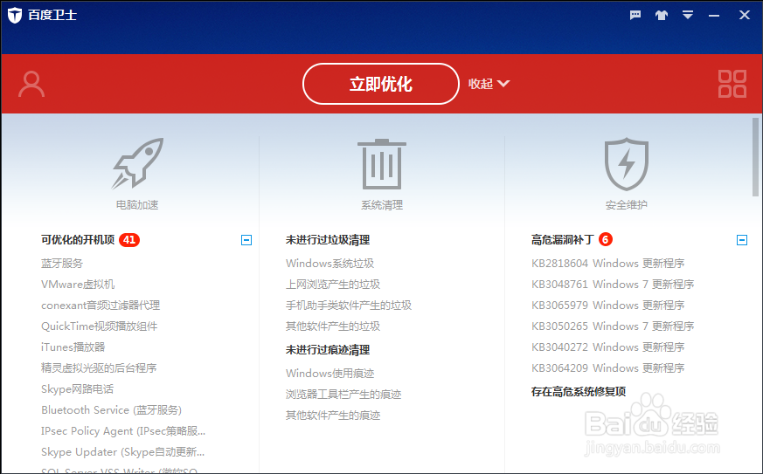Image resolution: width=763 pixels, height=474 pixels.
Task: Click the 未进行过痕迹清理 heading
Action: (x=328, y=350)
